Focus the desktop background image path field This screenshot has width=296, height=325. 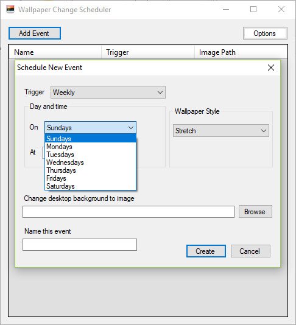pyautogui.click(x=129, y=212)
